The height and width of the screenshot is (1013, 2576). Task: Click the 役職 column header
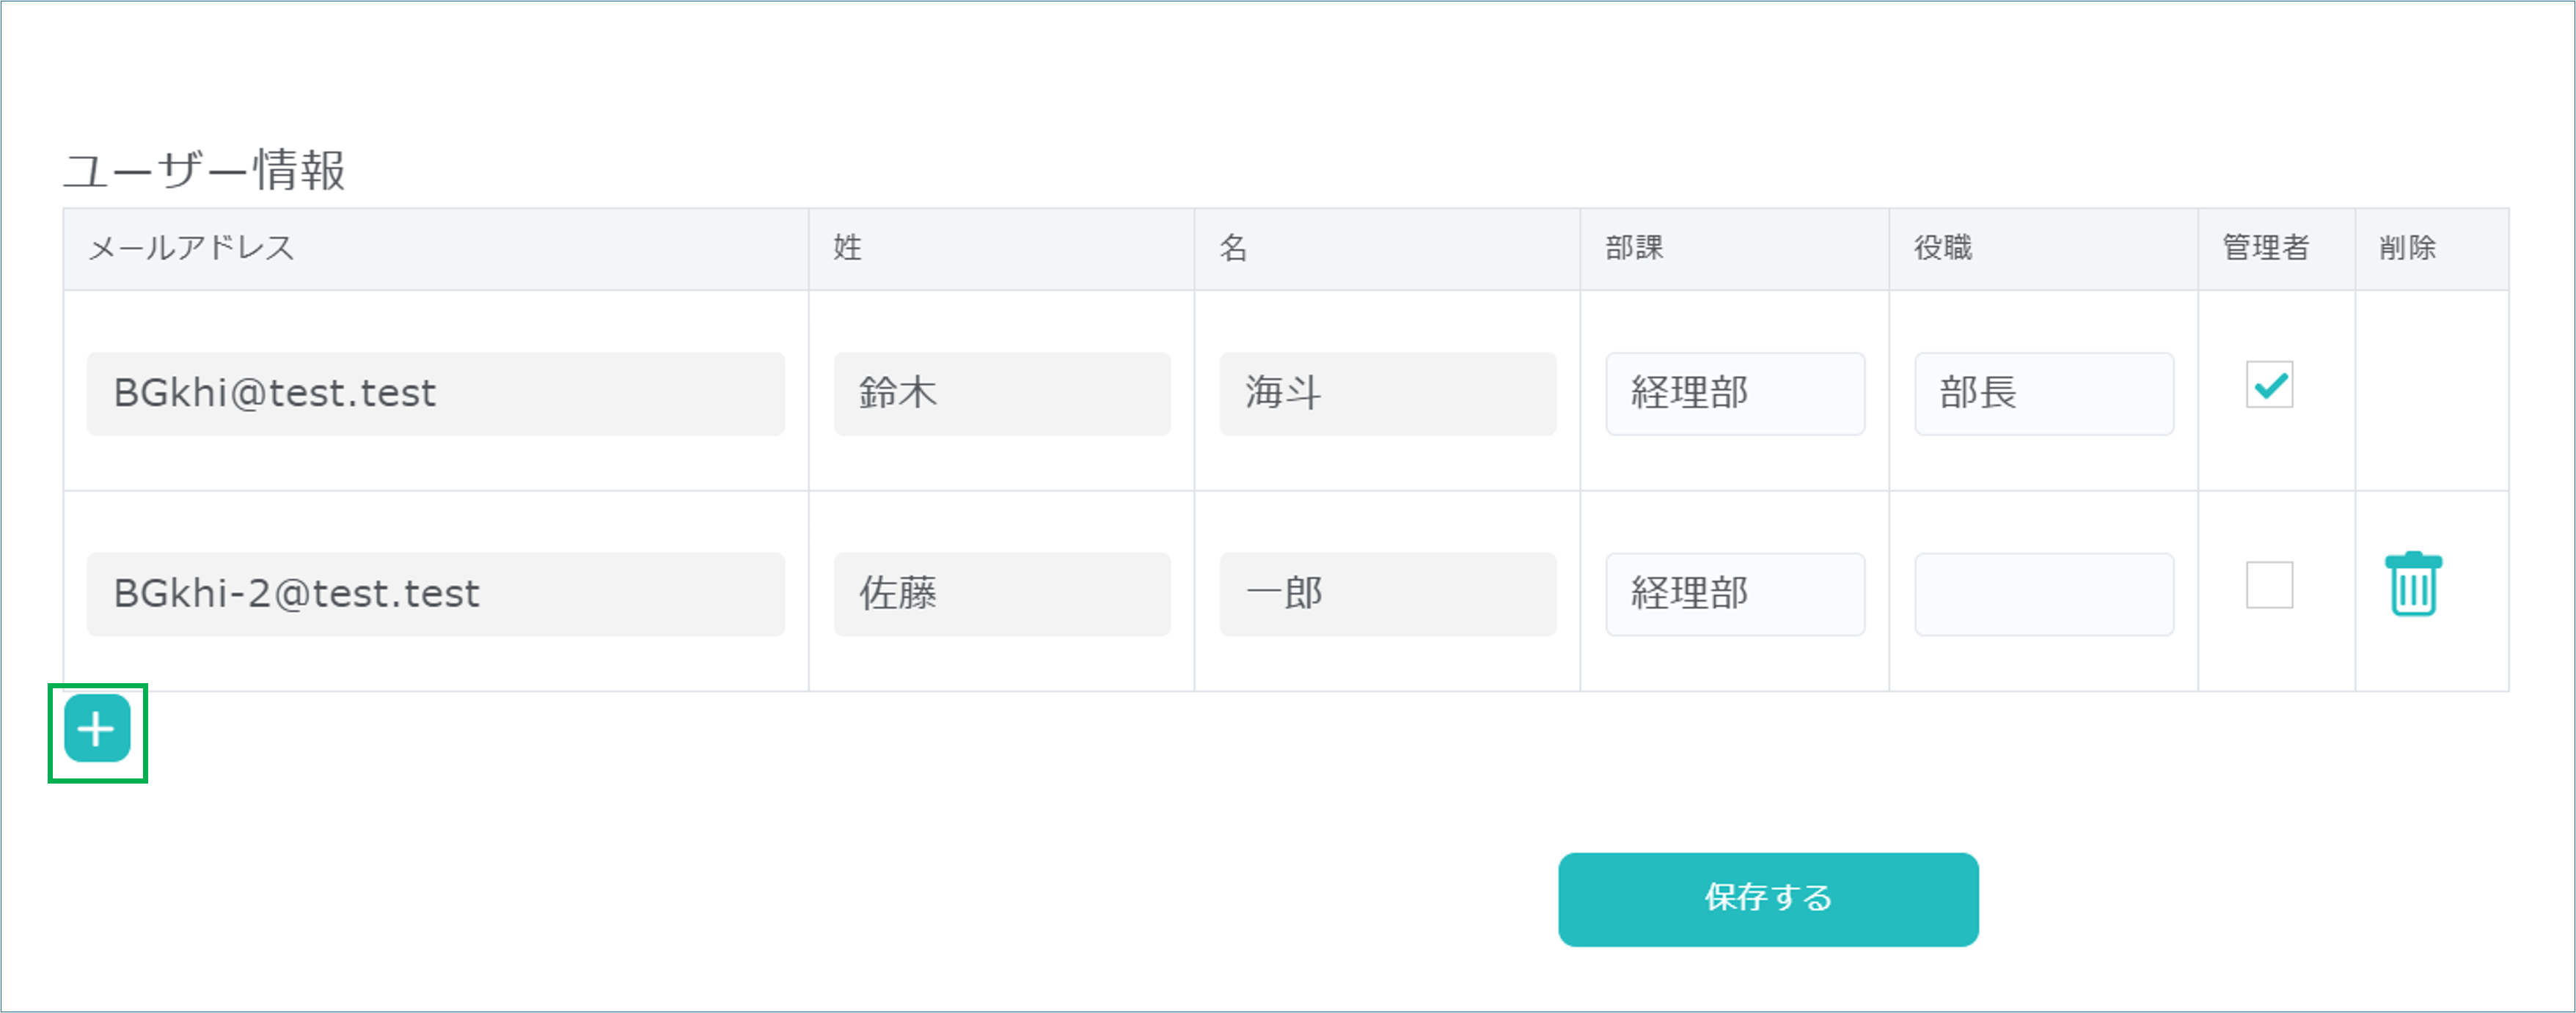coord(1942,248)
